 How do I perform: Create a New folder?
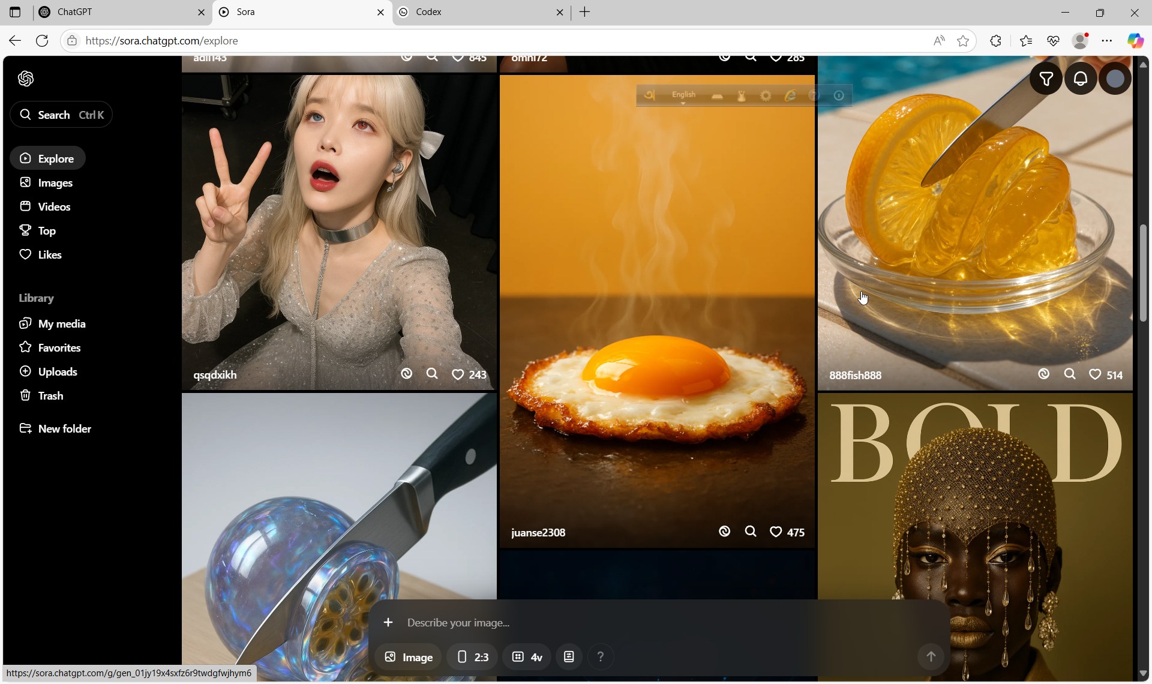click(x=64, y=429)
